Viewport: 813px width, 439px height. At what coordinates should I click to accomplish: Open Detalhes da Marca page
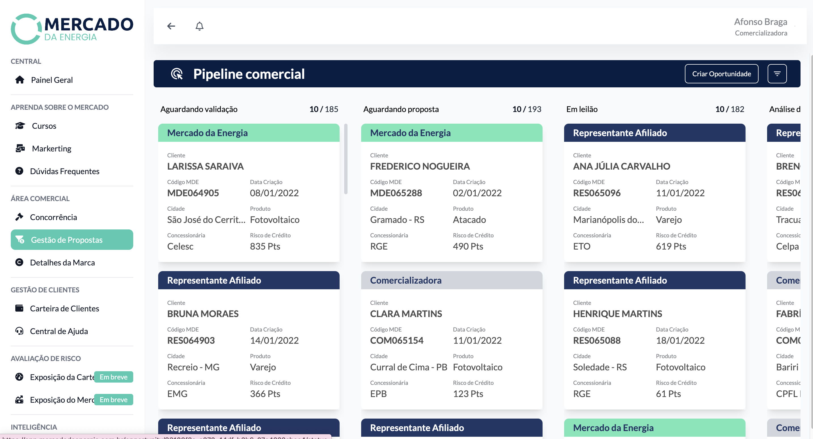(x=72, y=262)
